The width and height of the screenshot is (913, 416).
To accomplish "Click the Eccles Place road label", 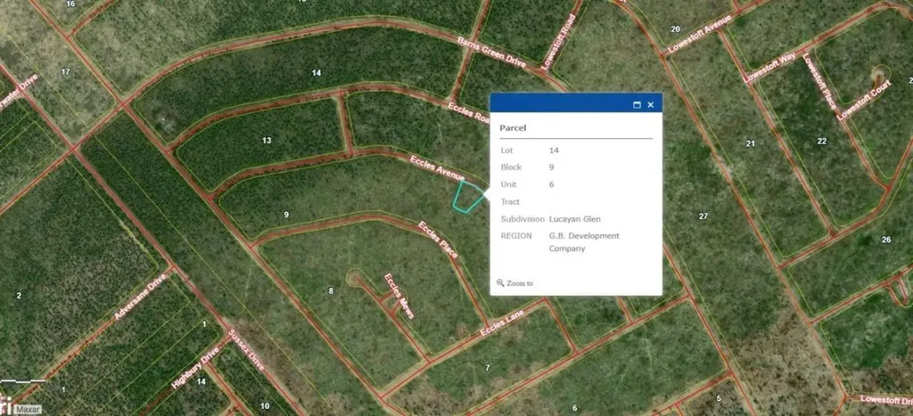I will click(440, 241).
